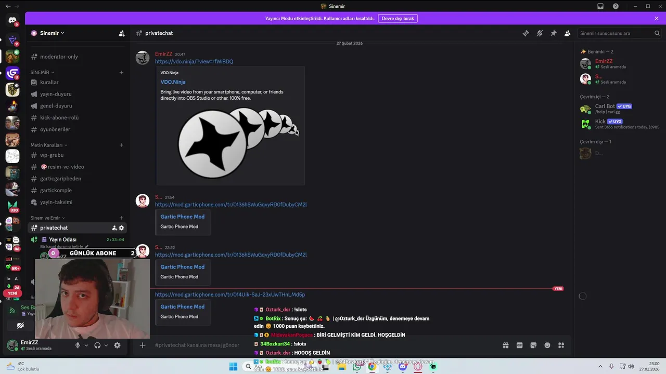The image size is (666, 374).
Task: Open the yayin-takvimi channel
Action: coord(78,202)
